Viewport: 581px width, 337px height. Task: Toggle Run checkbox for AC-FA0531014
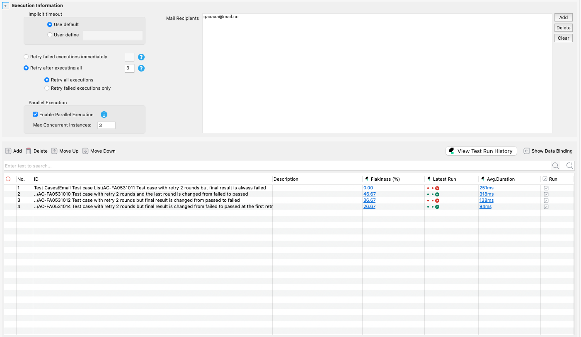coord(546,207)
